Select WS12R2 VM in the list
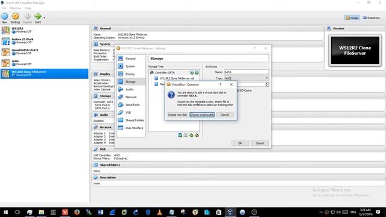The image size is (386, 217). (x=44, y=30)
